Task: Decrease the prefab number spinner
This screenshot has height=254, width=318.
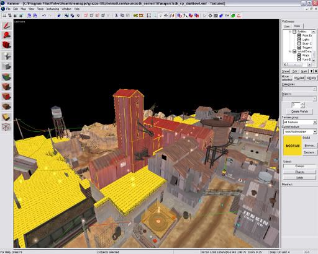Action: click(x=302, y=107)
